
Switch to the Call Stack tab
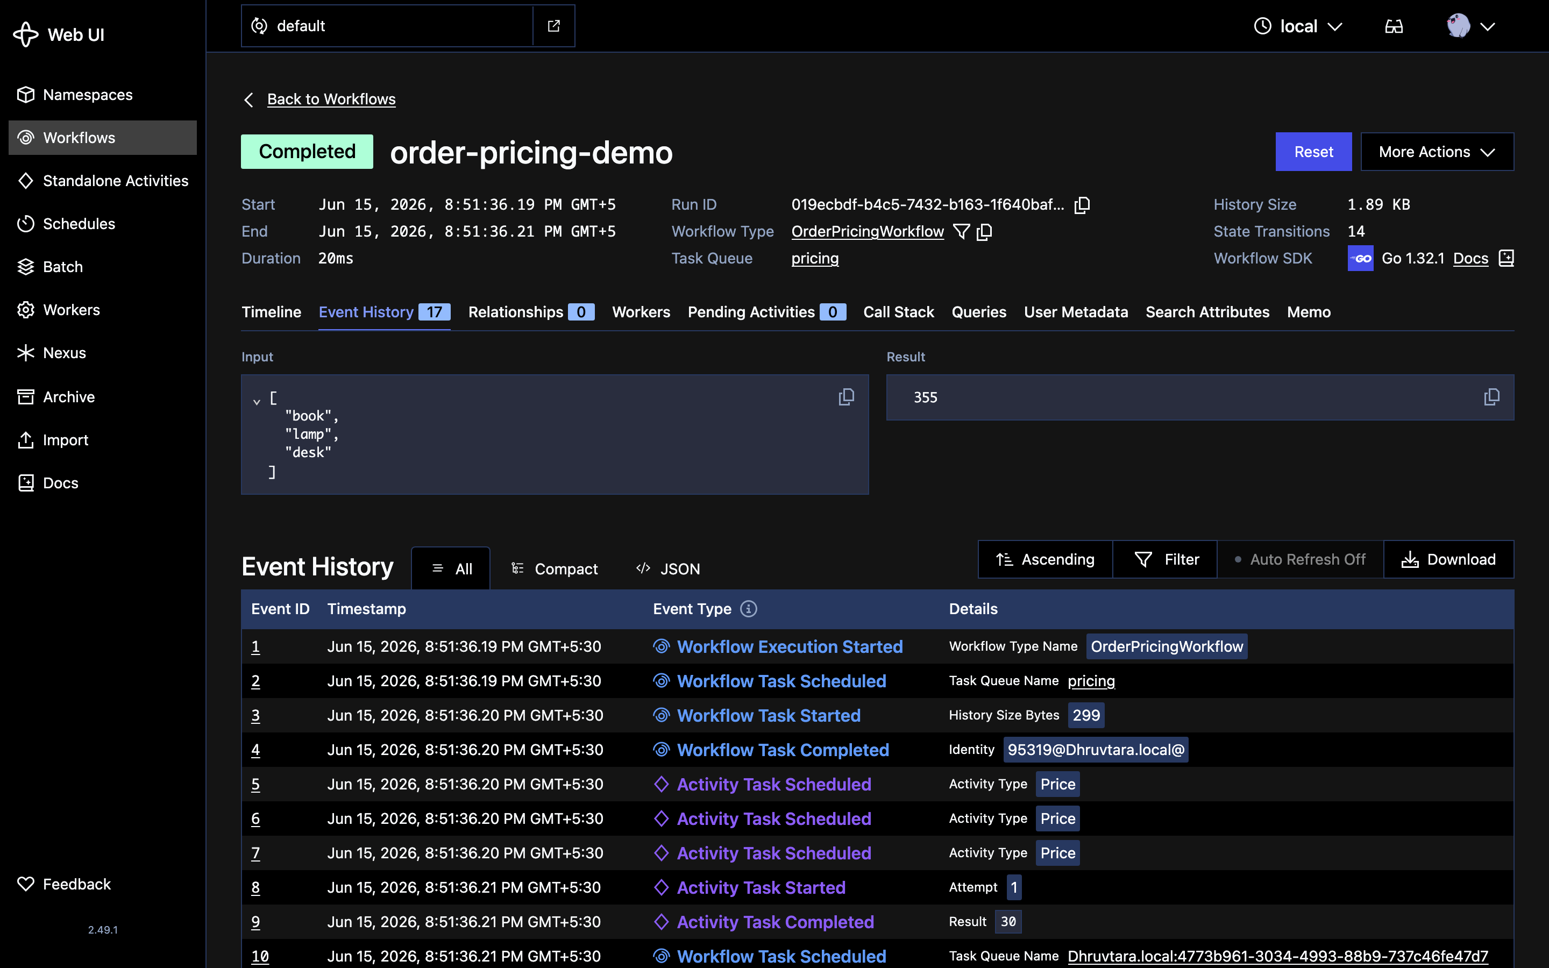[899, 312]
